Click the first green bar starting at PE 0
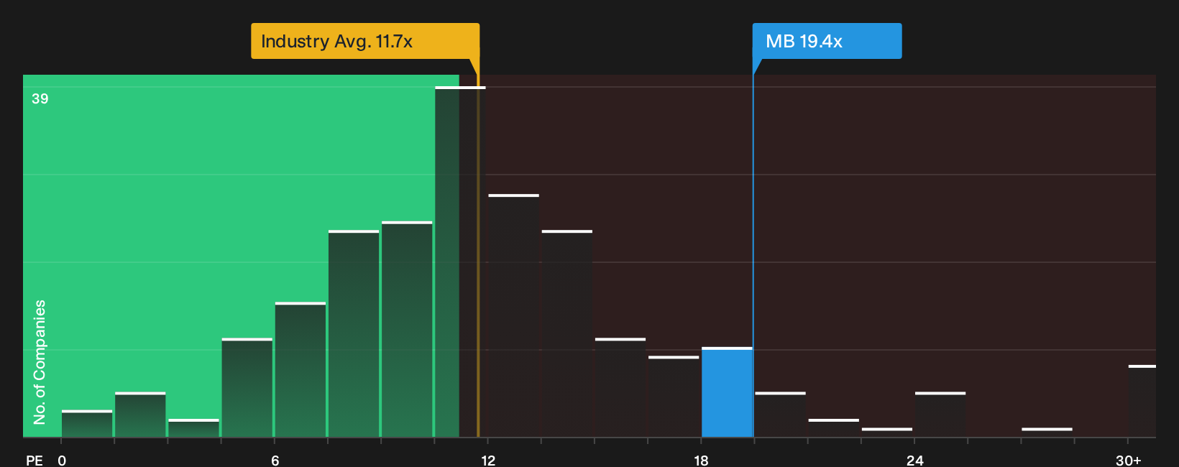The image size is (1179, 467). coord(87,424)
